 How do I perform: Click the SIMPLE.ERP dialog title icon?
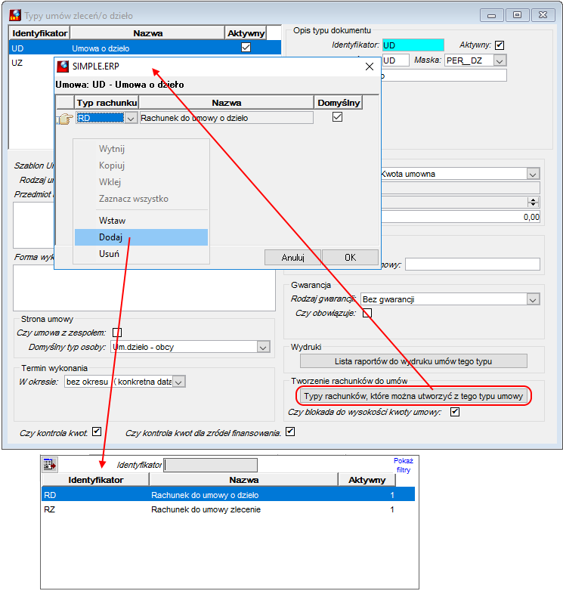[x=63, y=67]
